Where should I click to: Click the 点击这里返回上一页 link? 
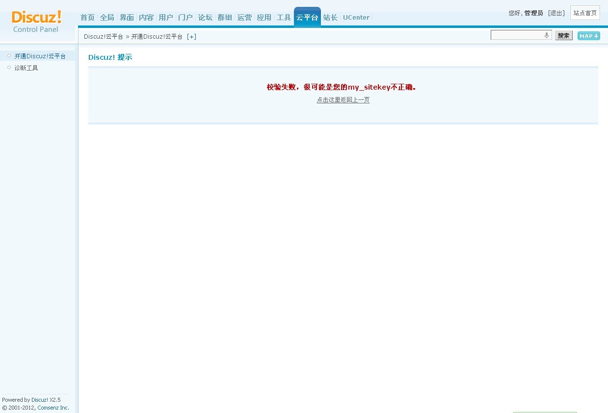click(343, 100)
